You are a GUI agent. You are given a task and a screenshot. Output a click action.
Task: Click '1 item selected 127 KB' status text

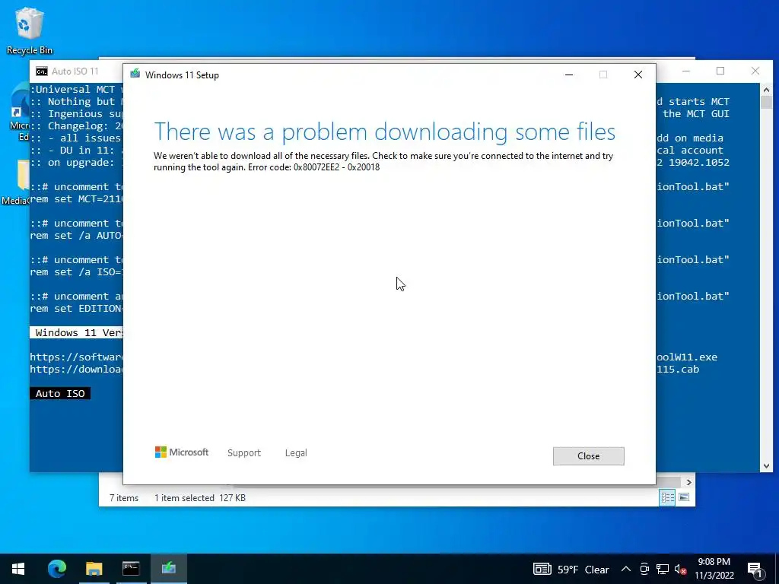tap(200, 497)
